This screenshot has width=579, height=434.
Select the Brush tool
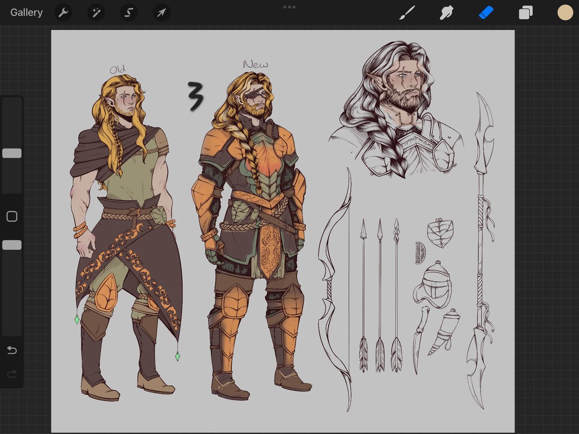click(407, 13)
